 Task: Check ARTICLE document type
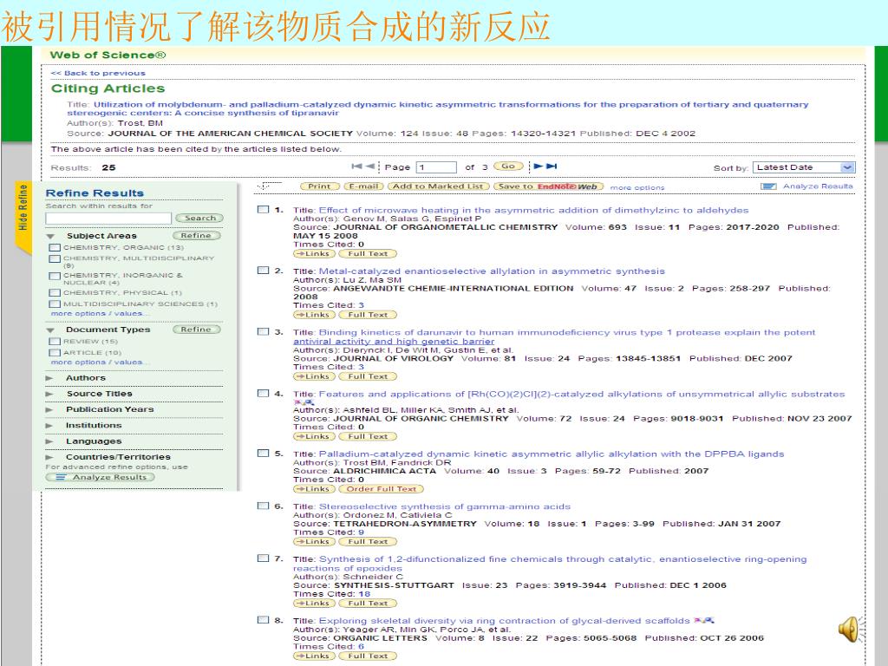pos(55,353)
